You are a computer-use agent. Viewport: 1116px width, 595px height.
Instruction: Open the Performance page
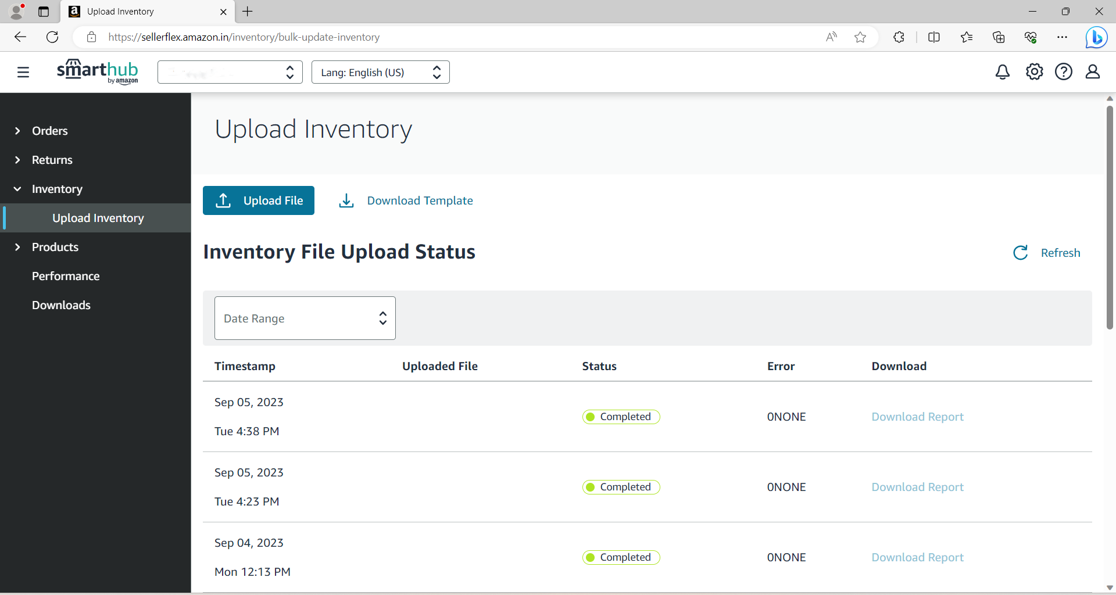66,276
